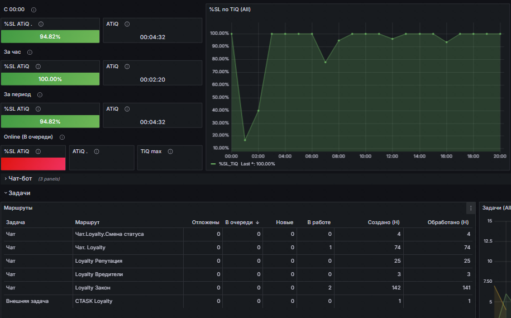
Task: Click the '%SL по TiQ (All)' panel title
Action: (230, 10)
